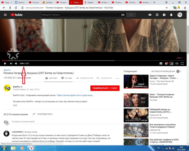Image resolution: width=189 pixels, height=151 pixels.
Task: Open the YouTube hamburger guide menu
Action: (5, 15)
